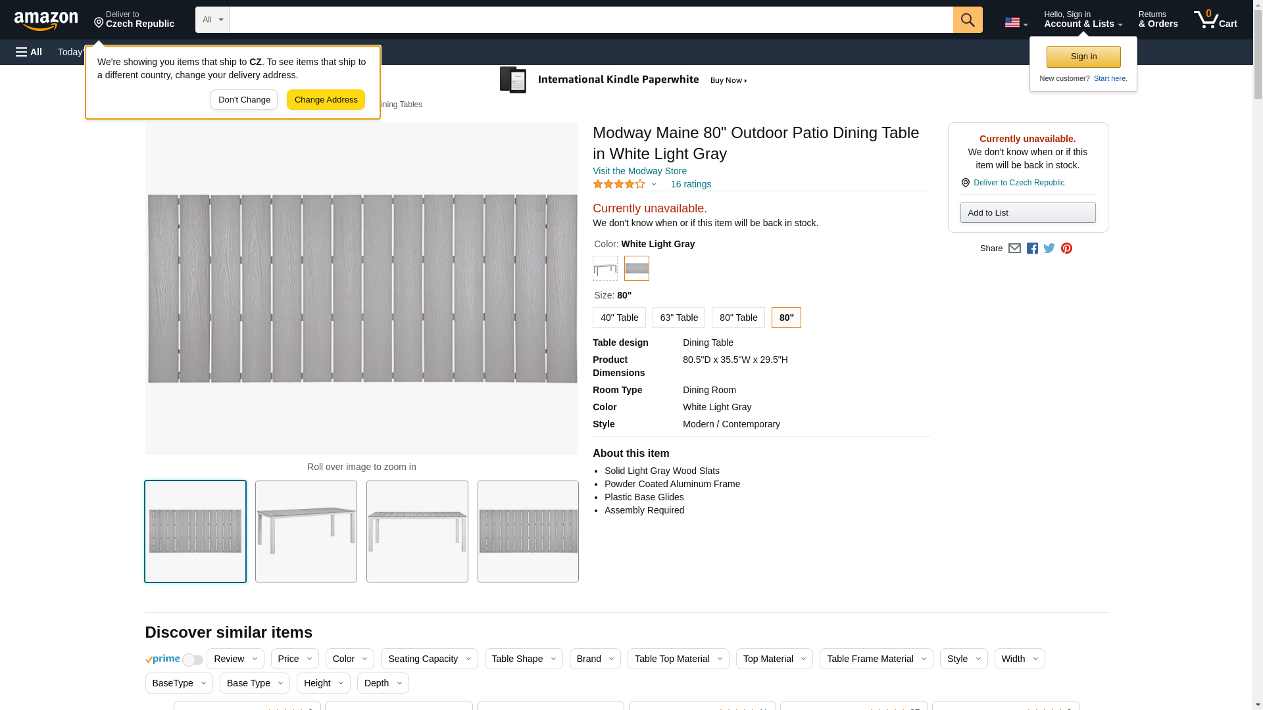
Task: Click the search magnifier button
Action: coord(967,20)
